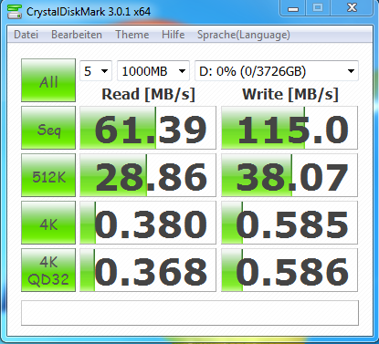
Task: Start the 4K QD32 benchmark
Action: tap(48, 270)
